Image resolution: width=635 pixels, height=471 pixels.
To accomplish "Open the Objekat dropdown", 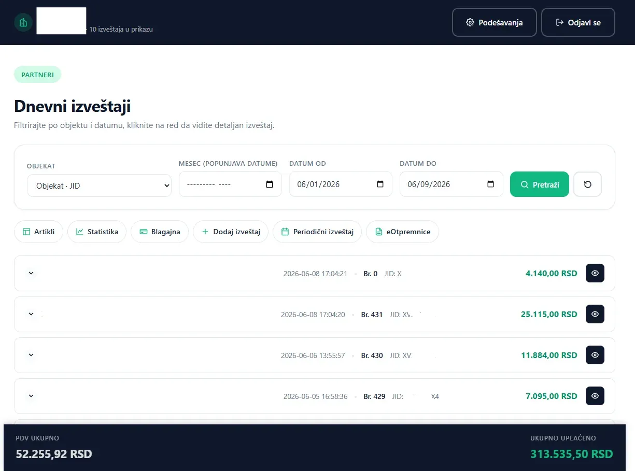I will click(99, 185).
